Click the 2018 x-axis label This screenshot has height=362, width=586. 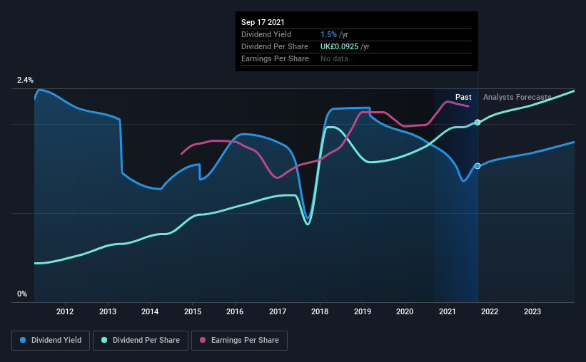point(320,311)
